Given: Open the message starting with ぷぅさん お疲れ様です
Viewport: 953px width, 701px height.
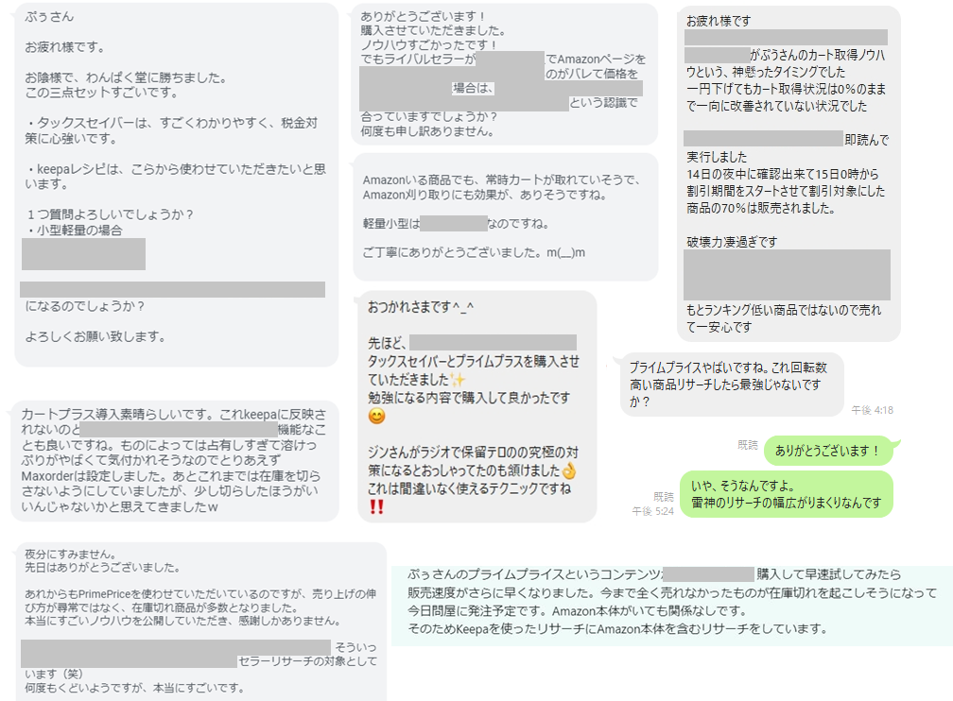Looking at the screenshot, I should 176,184.
